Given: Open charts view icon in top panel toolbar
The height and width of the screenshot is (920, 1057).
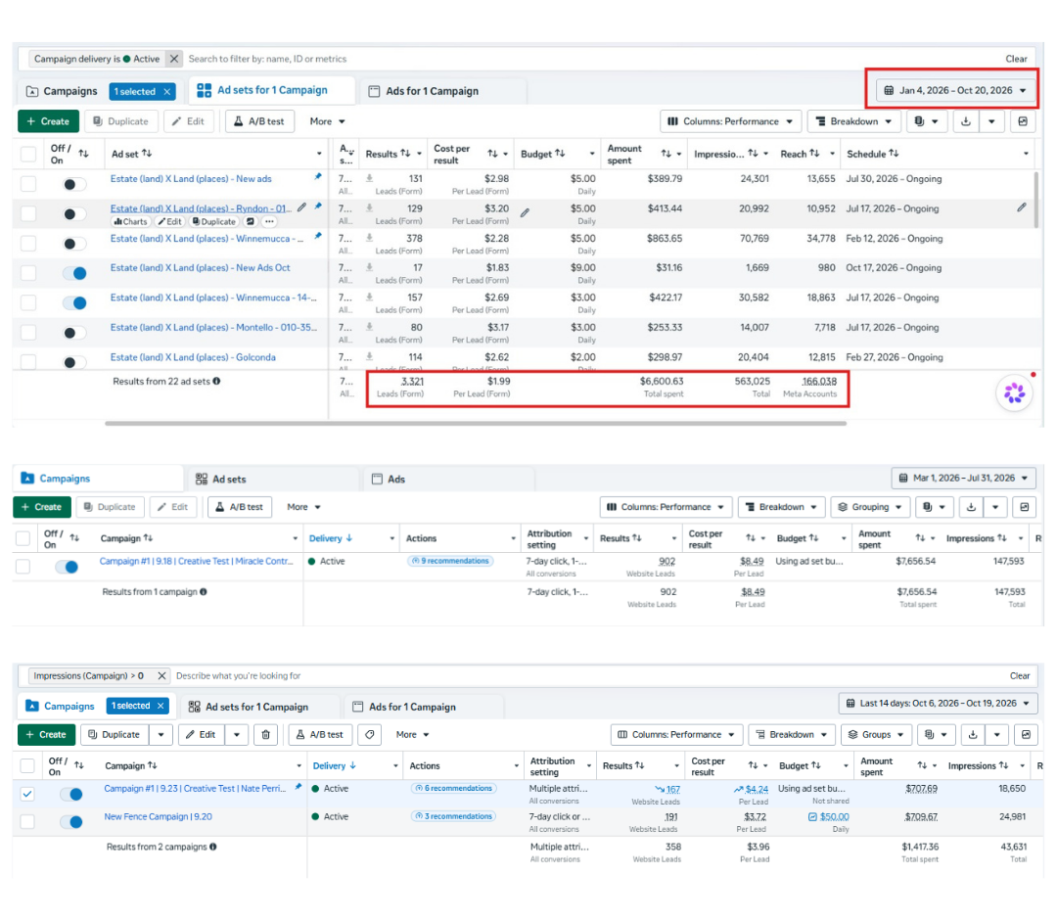Looking at the screenshot, I should [x=1023, y=121].
